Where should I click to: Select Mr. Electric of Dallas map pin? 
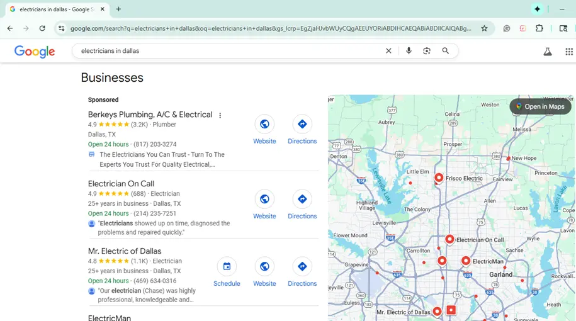click(437, 312)
